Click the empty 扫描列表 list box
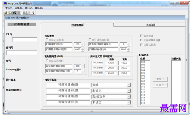The height and width of the screenshot is (117, 192). point(176,83)
